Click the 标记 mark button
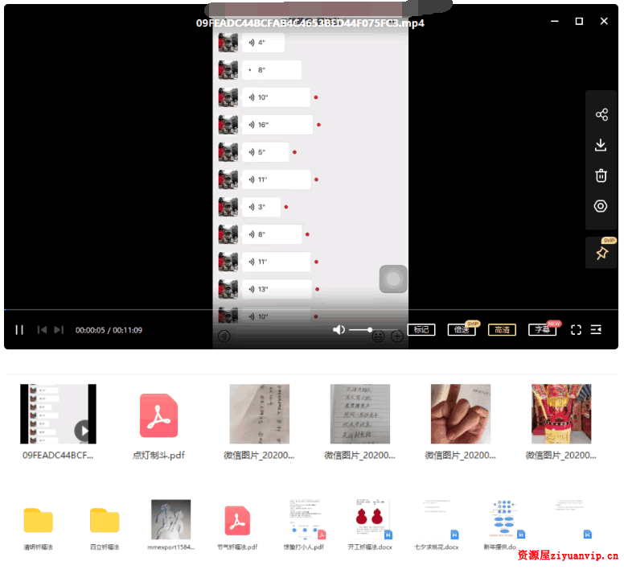The height and width of the screenshot is (574, 624). click(421, 330)
